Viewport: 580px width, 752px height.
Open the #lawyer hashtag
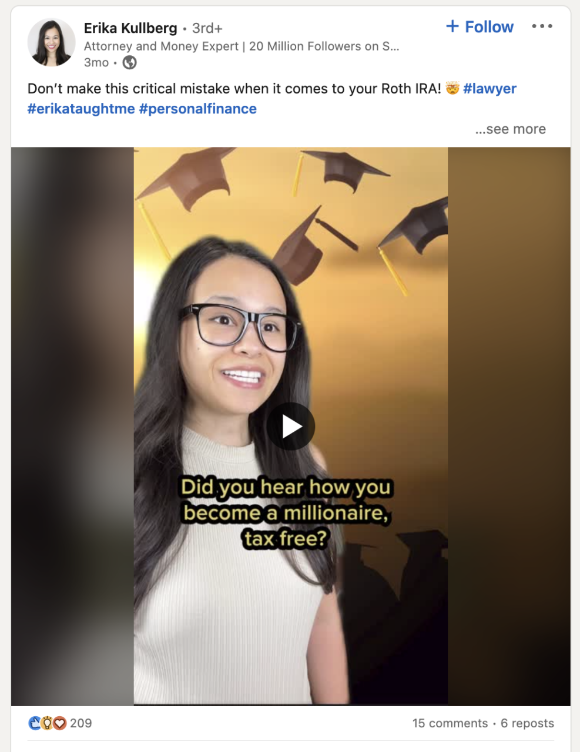(490, 89)
